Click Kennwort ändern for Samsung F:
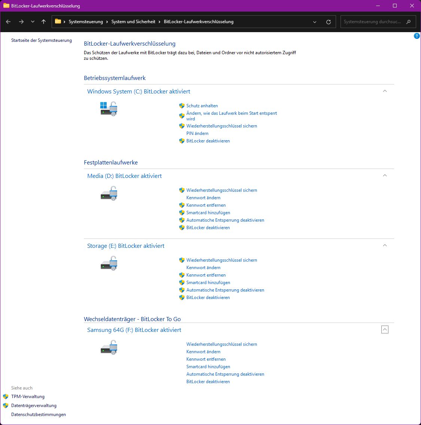Viewport: 421px width, 425px height. [203, 352]
